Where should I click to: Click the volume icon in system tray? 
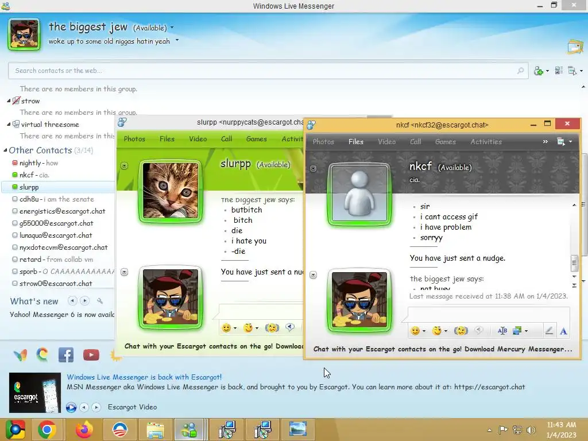click(531, 430)
